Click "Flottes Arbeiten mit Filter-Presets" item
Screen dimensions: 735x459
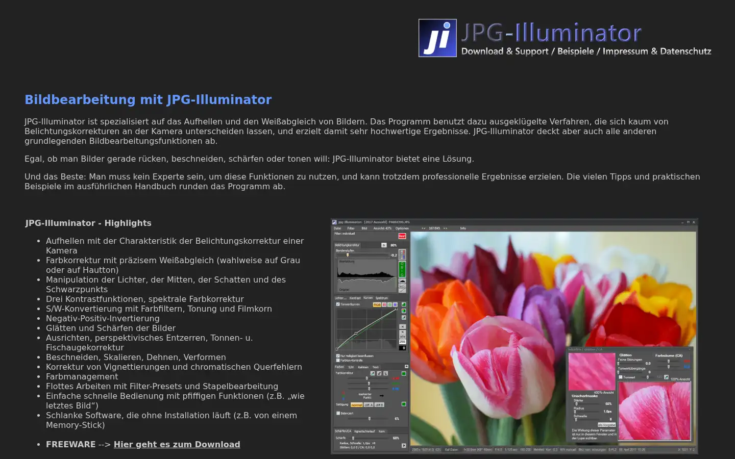point(162,386)
